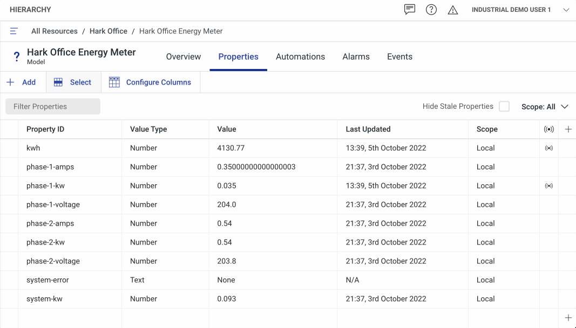Image resolution: width=576 pixels, height=328 pixels.
Task: Click the value 0.035
Action: click(x=227, y=186)
